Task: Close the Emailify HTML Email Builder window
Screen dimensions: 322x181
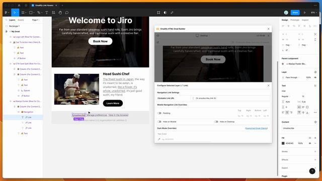Action: [268, 29]
